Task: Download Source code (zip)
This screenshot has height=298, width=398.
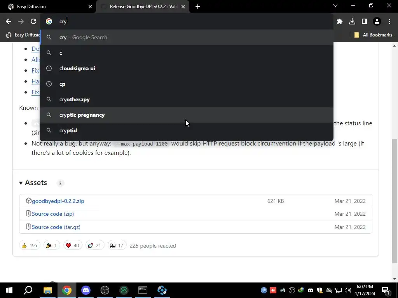Action: tap(53, 214)
